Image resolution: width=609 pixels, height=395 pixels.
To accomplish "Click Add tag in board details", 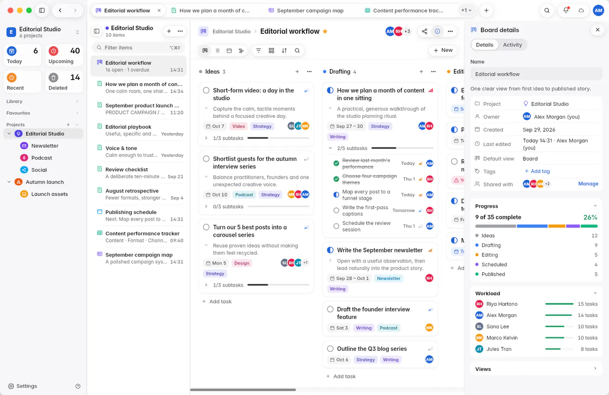I will pyautogui.click(x=537, y=172).
